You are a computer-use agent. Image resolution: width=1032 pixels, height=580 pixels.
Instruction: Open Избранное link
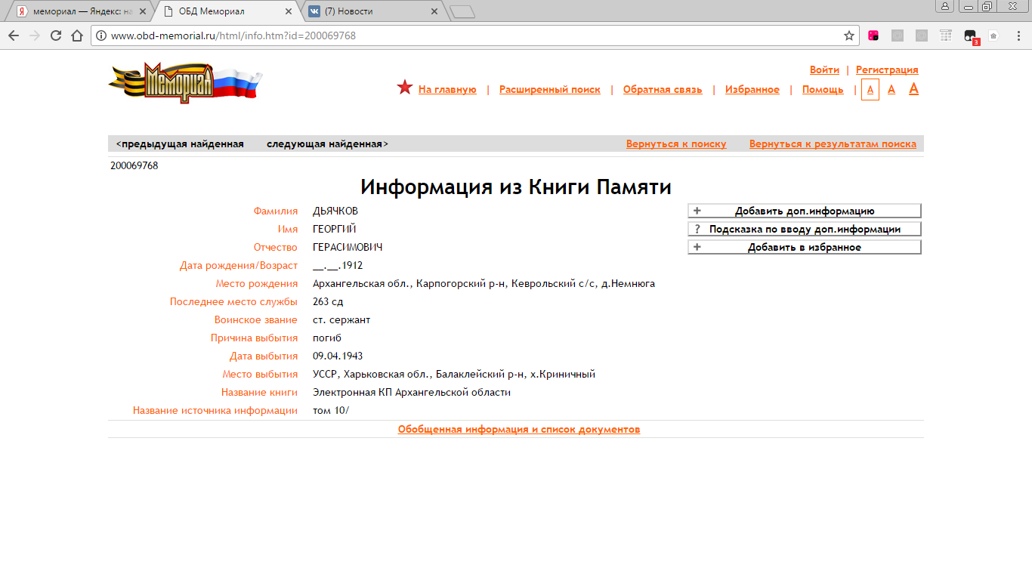coord(752,89)
